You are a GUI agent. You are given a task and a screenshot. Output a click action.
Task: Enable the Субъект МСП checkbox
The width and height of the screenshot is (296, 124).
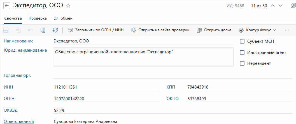(x=242, y=41)
